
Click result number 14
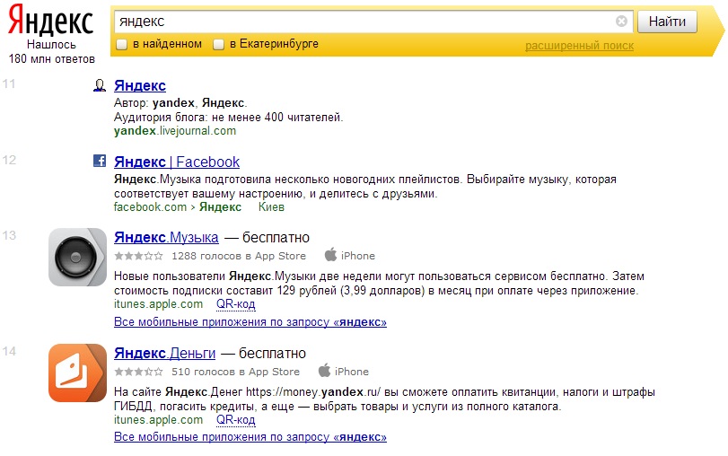click(9, 351)
